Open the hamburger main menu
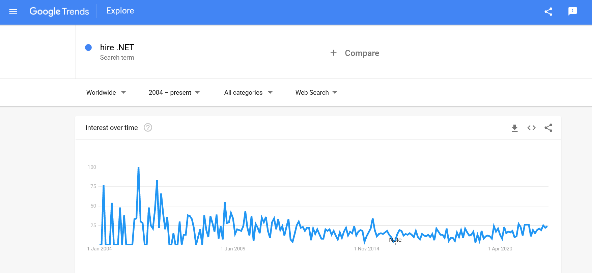 pyautogui.click(x=13, y=11)
